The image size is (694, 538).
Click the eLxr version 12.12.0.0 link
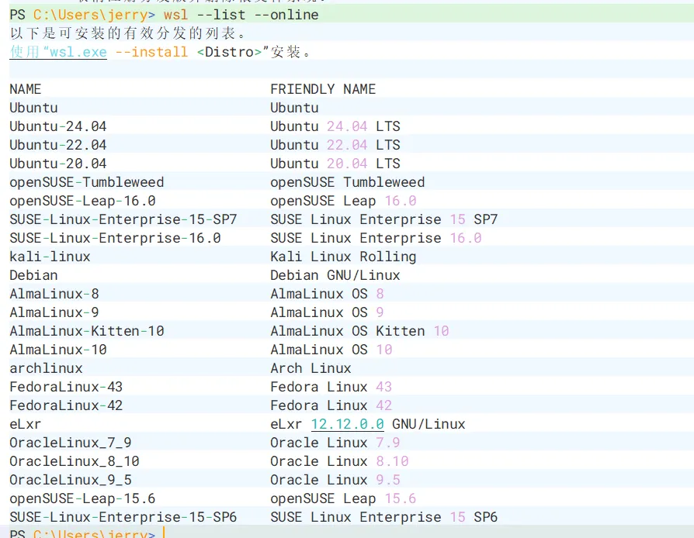pyautogui.click(x=348, y=424)
